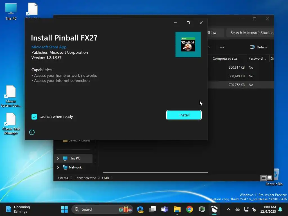Screen dimensions: 288x216
Task: Close the Pinball FX2 installer dialog
Action: (201, 23)
